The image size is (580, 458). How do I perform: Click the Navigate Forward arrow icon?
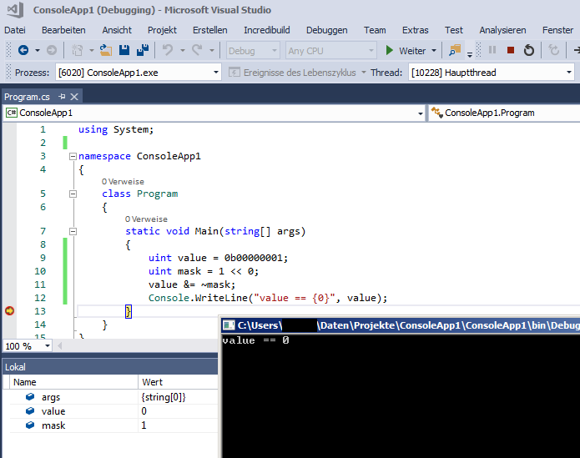tap(52, 50)
